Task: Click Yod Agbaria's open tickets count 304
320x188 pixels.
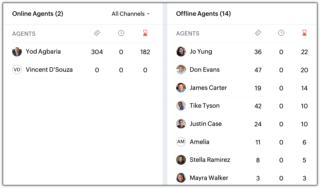Action: coord(97,52)
